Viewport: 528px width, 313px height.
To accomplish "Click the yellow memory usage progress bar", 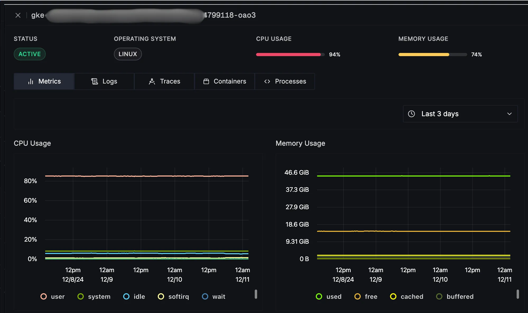I will click(x=433, y=55).
